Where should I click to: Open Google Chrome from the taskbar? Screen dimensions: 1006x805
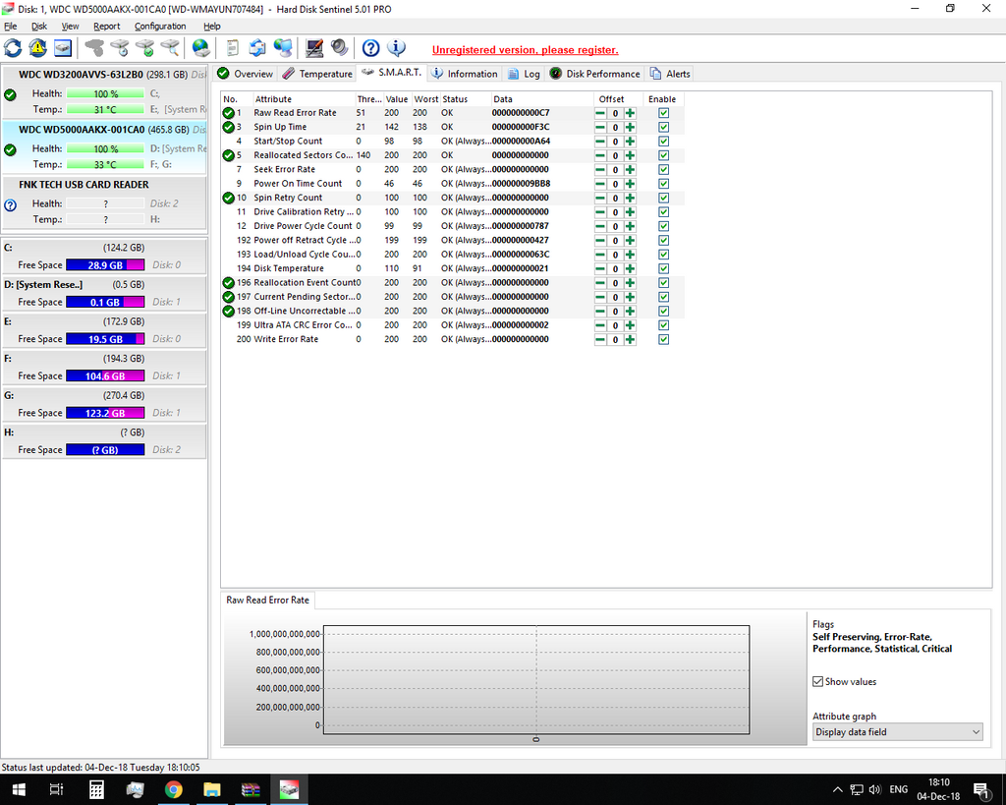(173, 789)
